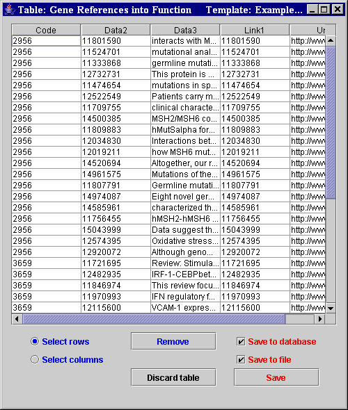This screenshot has height=410, width=348.
Task: Select the cell 'Eight novel ger...'
Action: [x=185, y=197]
